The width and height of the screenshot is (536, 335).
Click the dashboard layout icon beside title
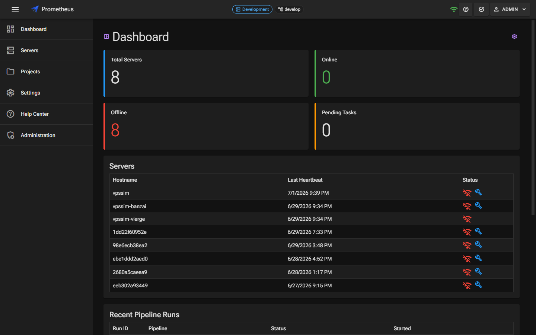(x=106, y=36)
